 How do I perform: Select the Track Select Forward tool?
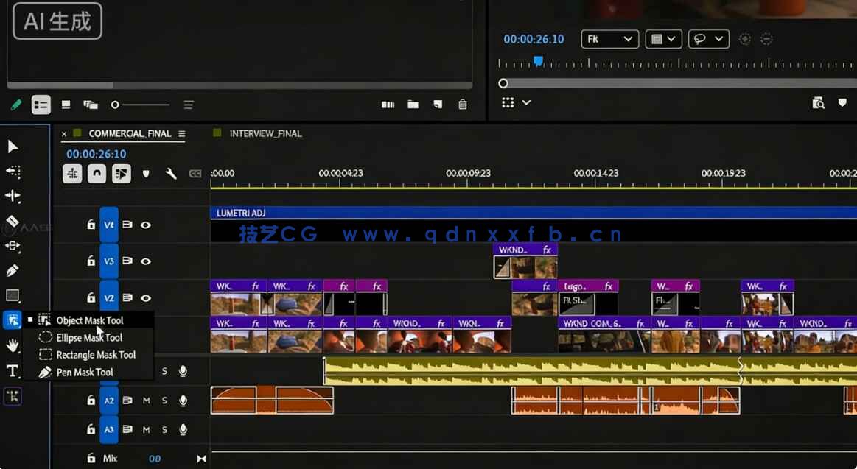[x=13, y=172]
